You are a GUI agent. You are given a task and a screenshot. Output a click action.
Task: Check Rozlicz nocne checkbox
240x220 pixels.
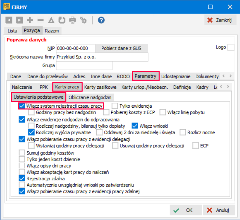[183, 132]
